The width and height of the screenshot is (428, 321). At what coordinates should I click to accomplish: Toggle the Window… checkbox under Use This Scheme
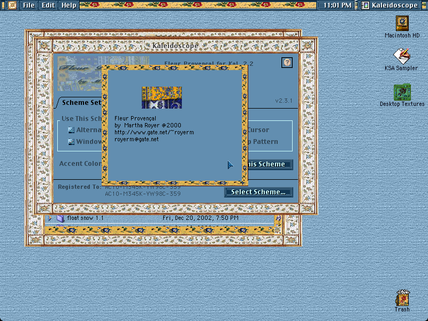click(71, 142)
